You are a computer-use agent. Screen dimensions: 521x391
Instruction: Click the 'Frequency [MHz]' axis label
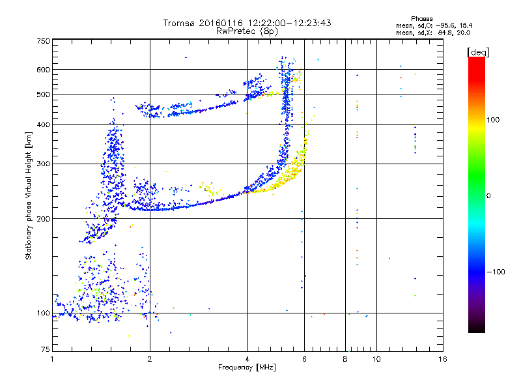point(247,368)
